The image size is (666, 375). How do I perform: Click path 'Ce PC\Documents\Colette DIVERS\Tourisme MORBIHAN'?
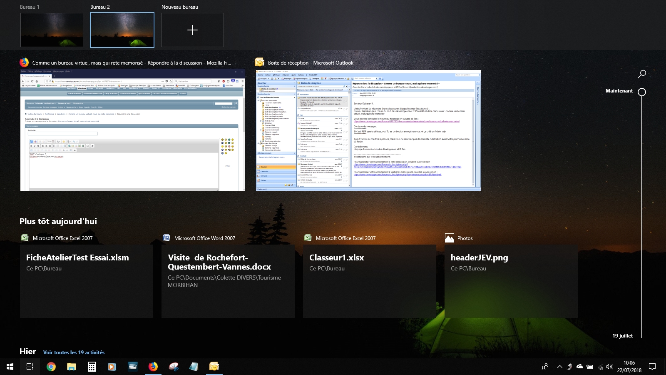click(224, 281)
